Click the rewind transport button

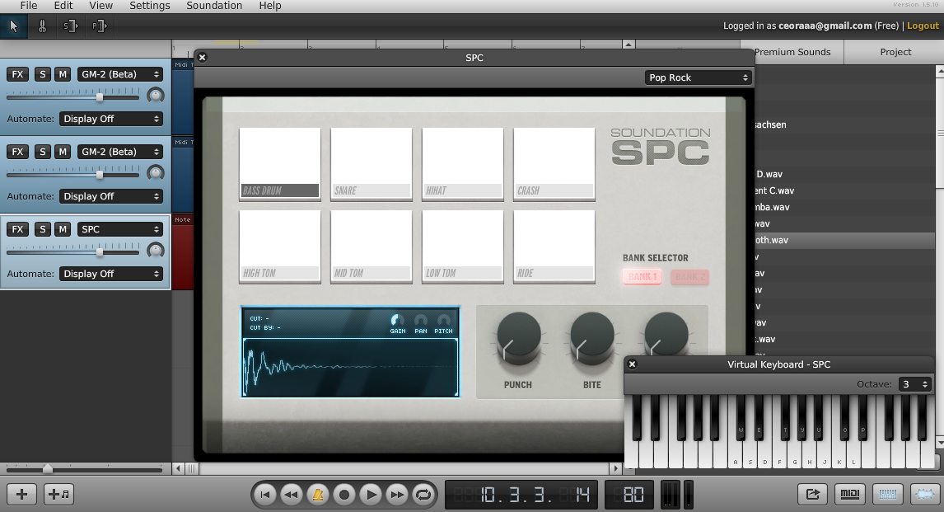pos(291,496)
